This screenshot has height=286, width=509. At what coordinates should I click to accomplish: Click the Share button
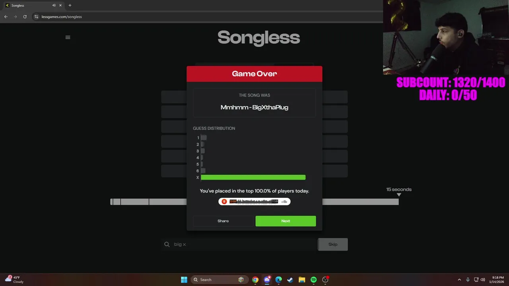tap(223, 221)
